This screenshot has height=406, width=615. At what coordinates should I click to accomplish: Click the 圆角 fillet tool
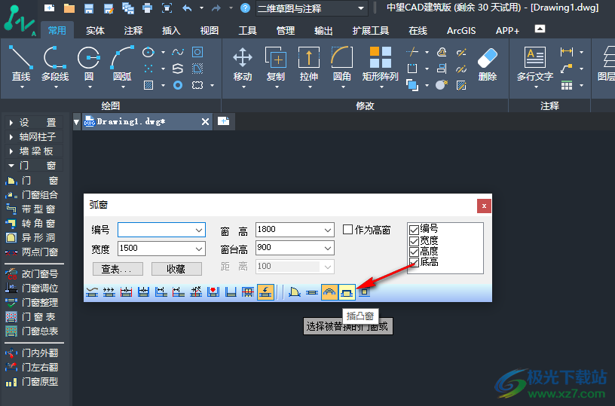341,65
